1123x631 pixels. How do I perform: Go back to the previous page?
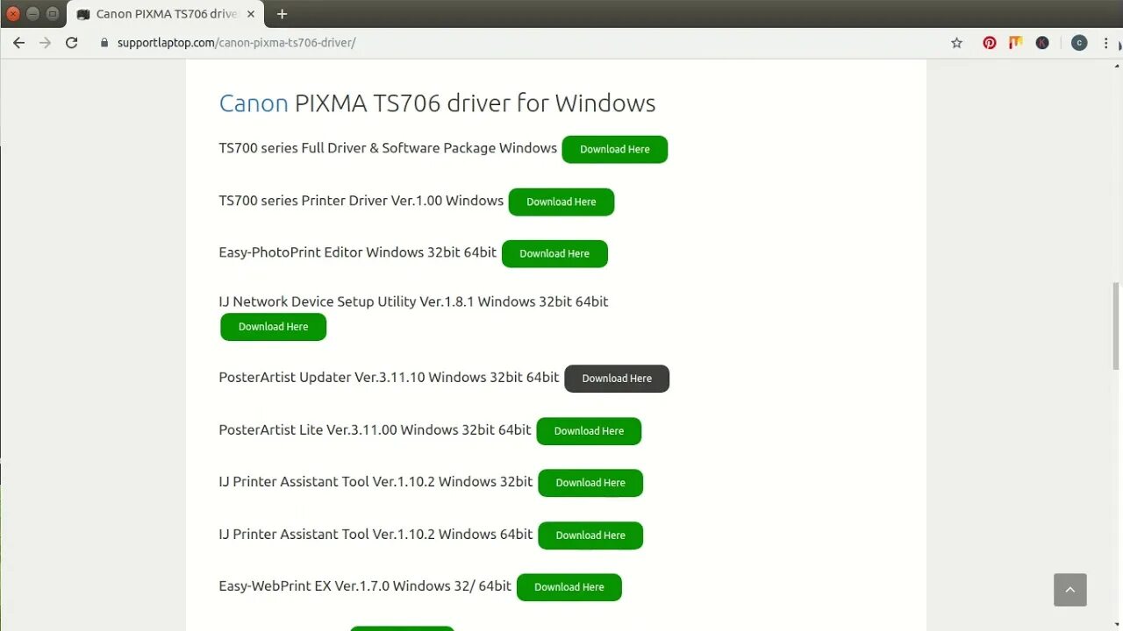[18, 42]
